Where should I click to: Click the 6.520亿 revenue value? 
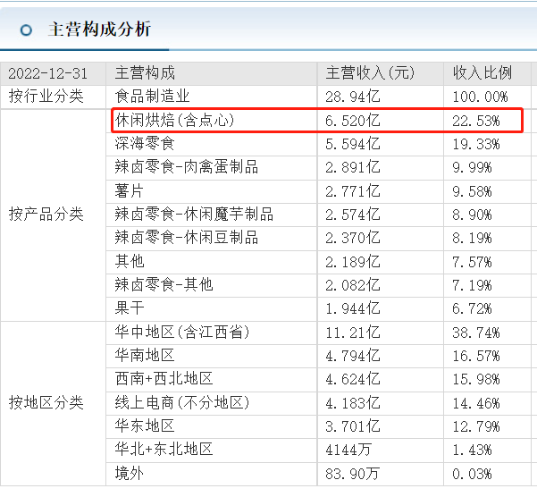point(353,120)
